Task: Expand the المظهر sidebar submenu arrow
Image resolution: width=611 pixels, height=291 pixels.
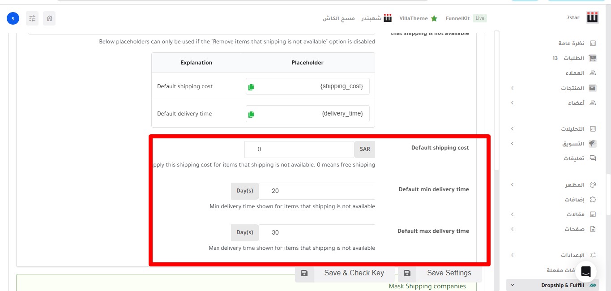Action: (x=513, y=185)
